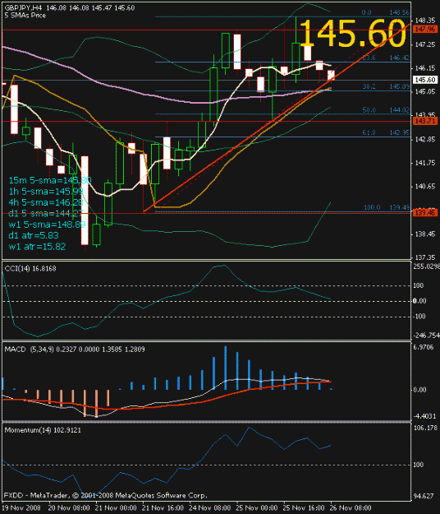440x514 pixels.
Task: Select the '25 Nov 00:00' time axis label
Action: pos(257,508)
